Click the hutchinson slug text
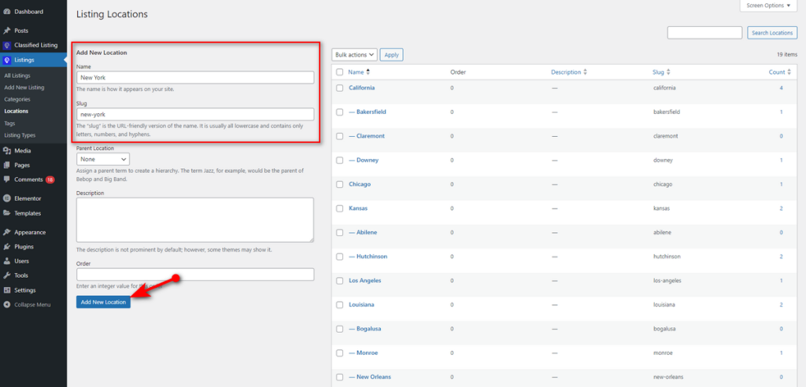Viewport: 806px width, 387px height. coord(667,256)
